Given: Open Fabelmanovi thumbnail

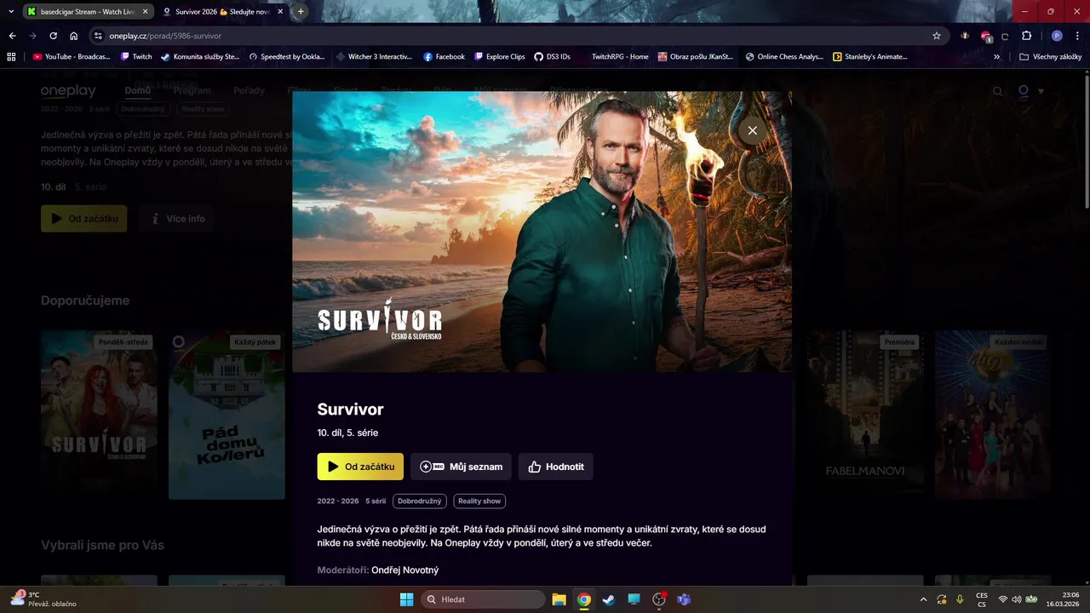Looking at the screenshot, I should (865, 415).
